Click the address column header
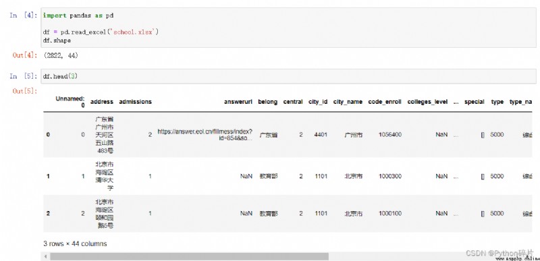This screenshot has height=261, width=540. pyautogui.click(x=102, y=102)
